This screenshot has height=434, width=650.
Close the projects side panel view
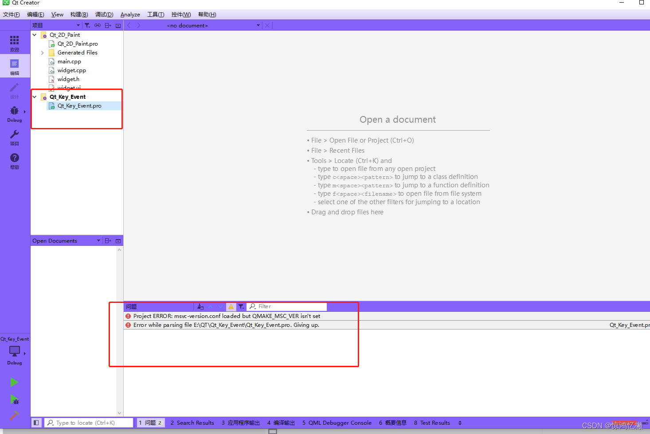[118, 26]
